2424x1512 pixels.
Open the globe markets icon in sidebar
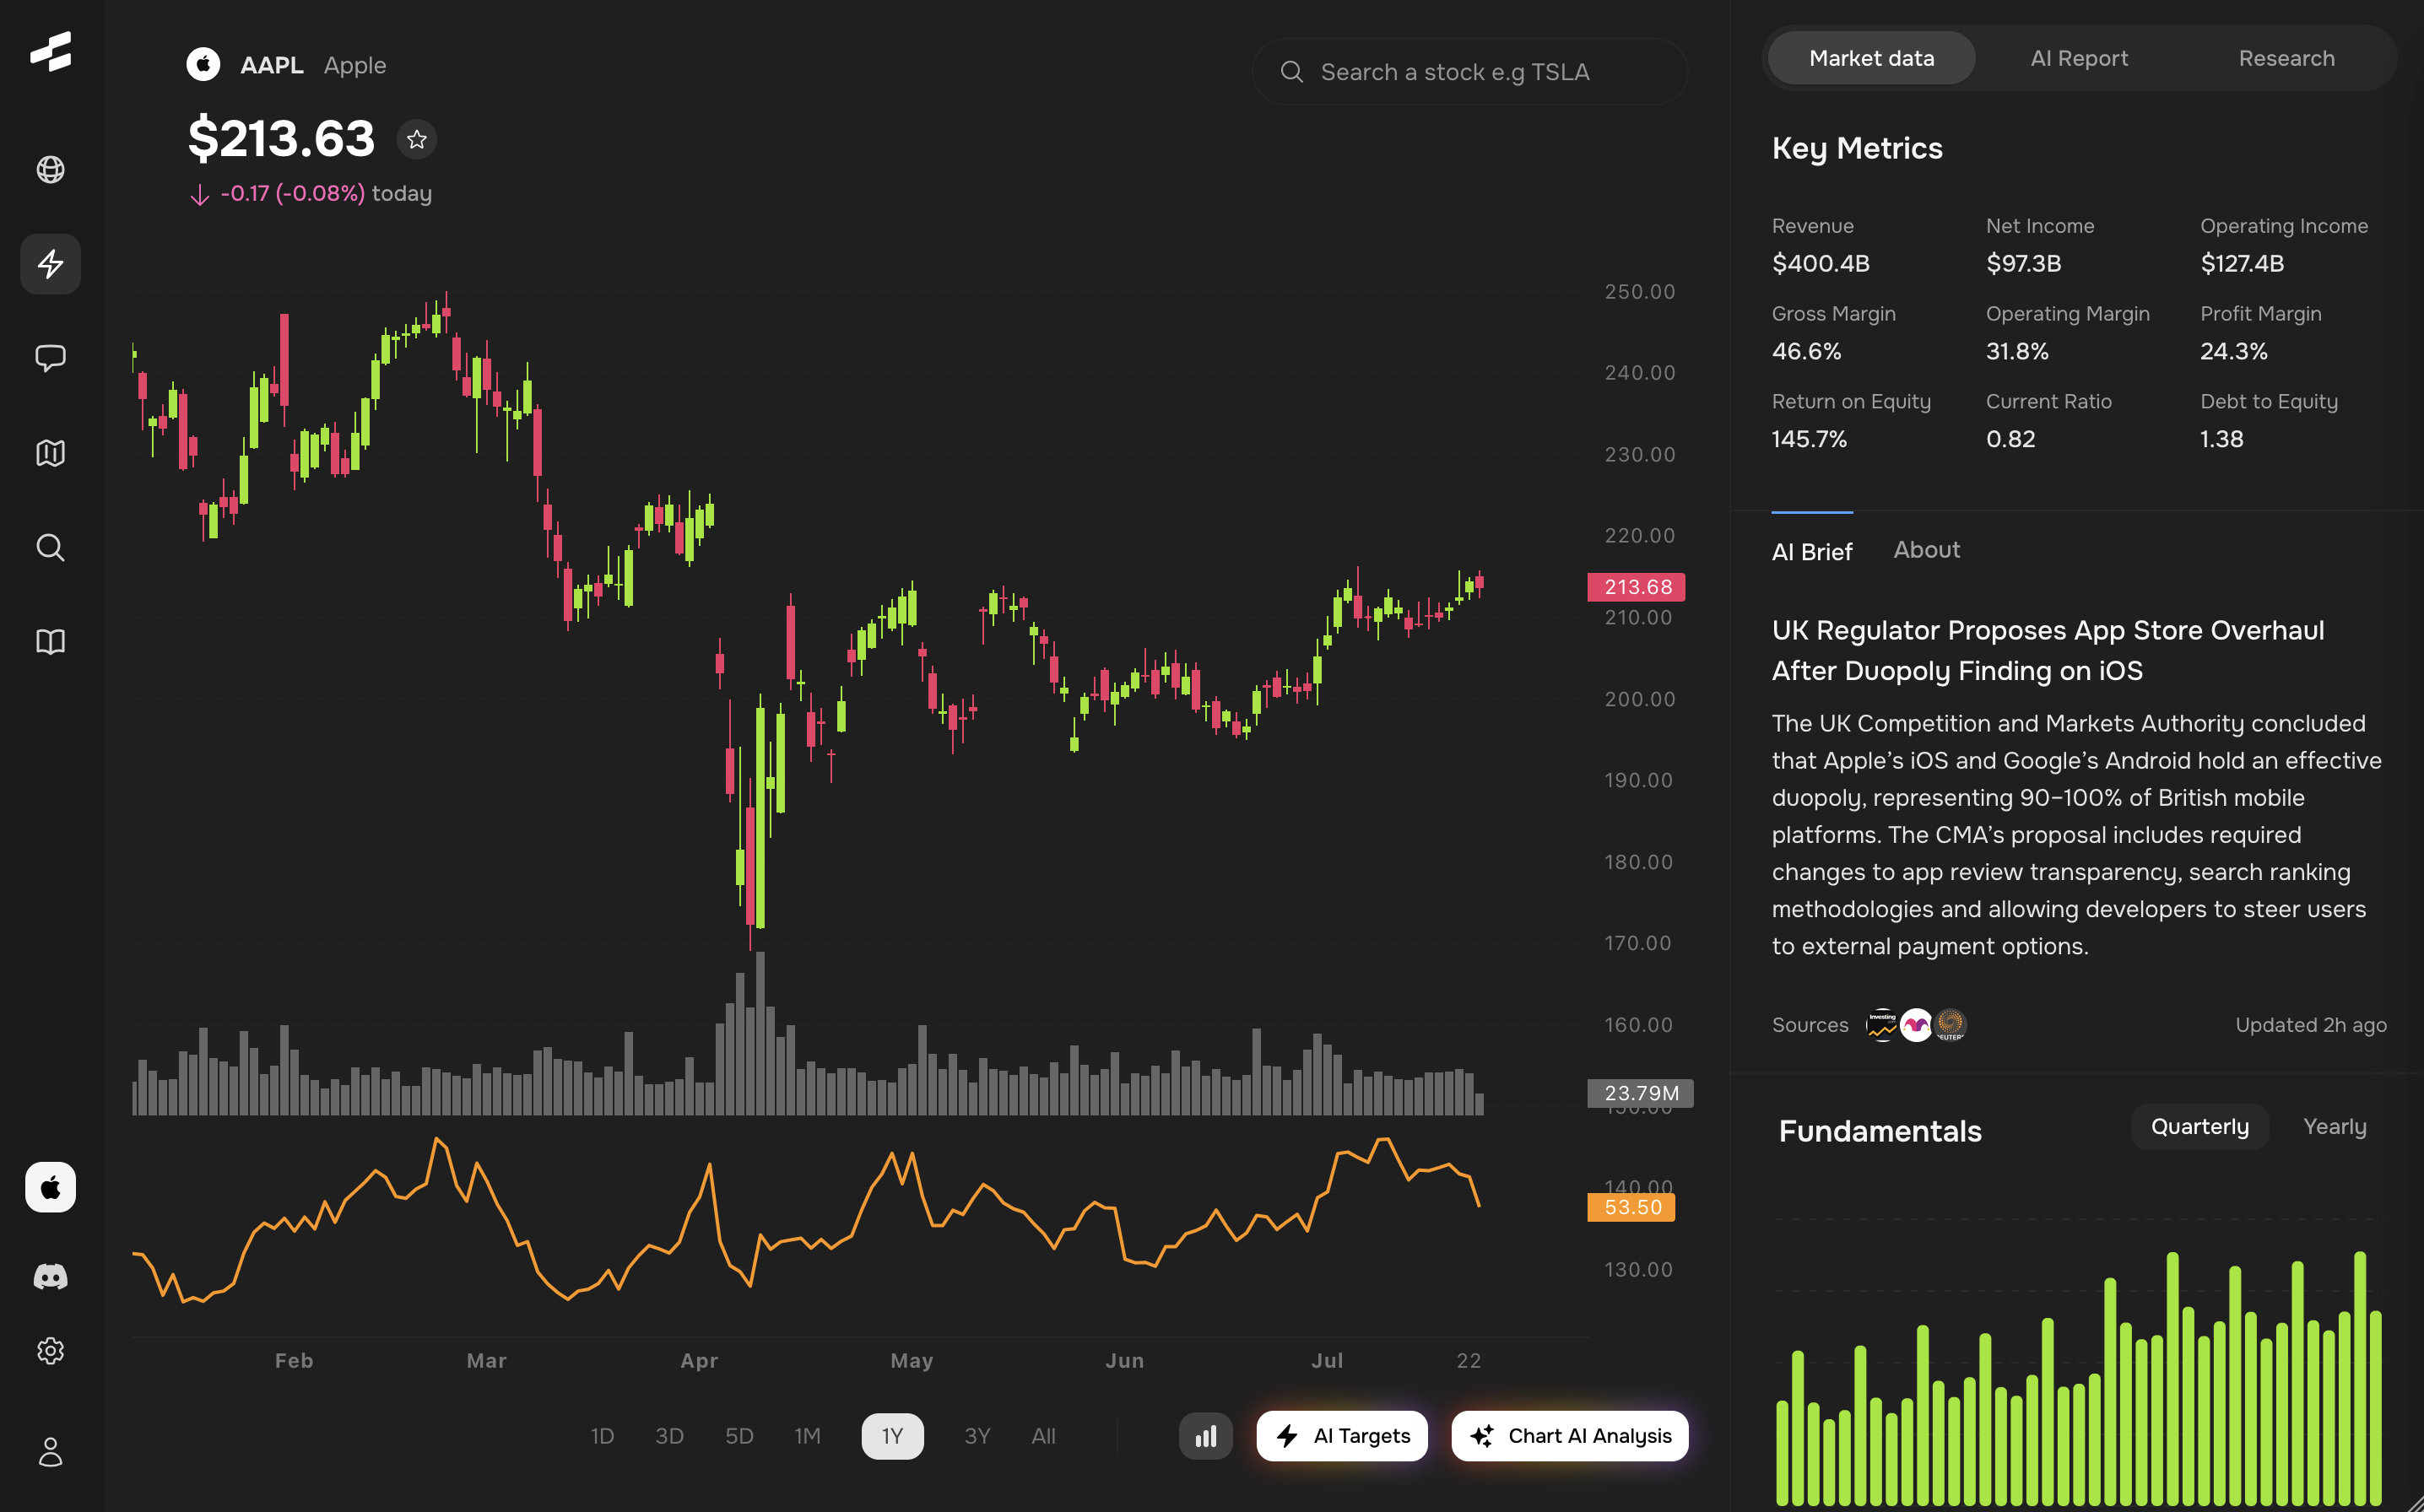(50, 170)
